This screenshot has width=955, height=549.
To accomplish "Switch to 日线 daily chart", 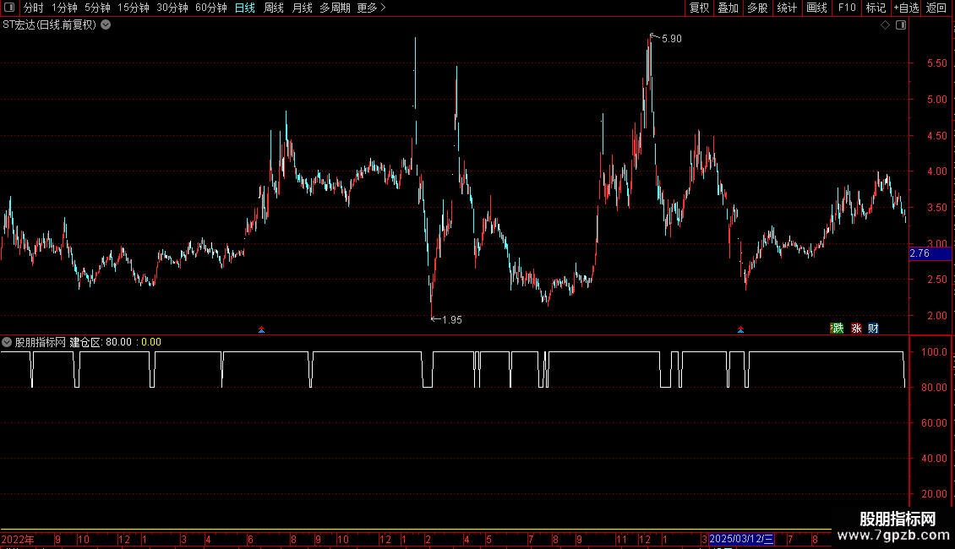I will point(245,8).
